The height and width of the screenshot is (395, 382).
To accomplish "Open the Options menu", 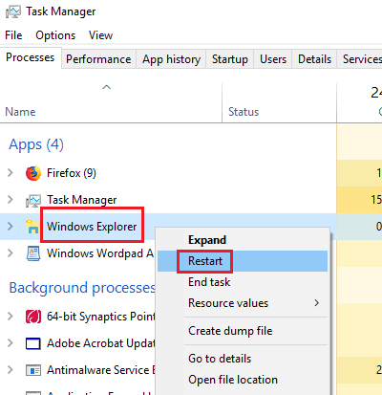I will pyautogui.click(x=55, y=35).
